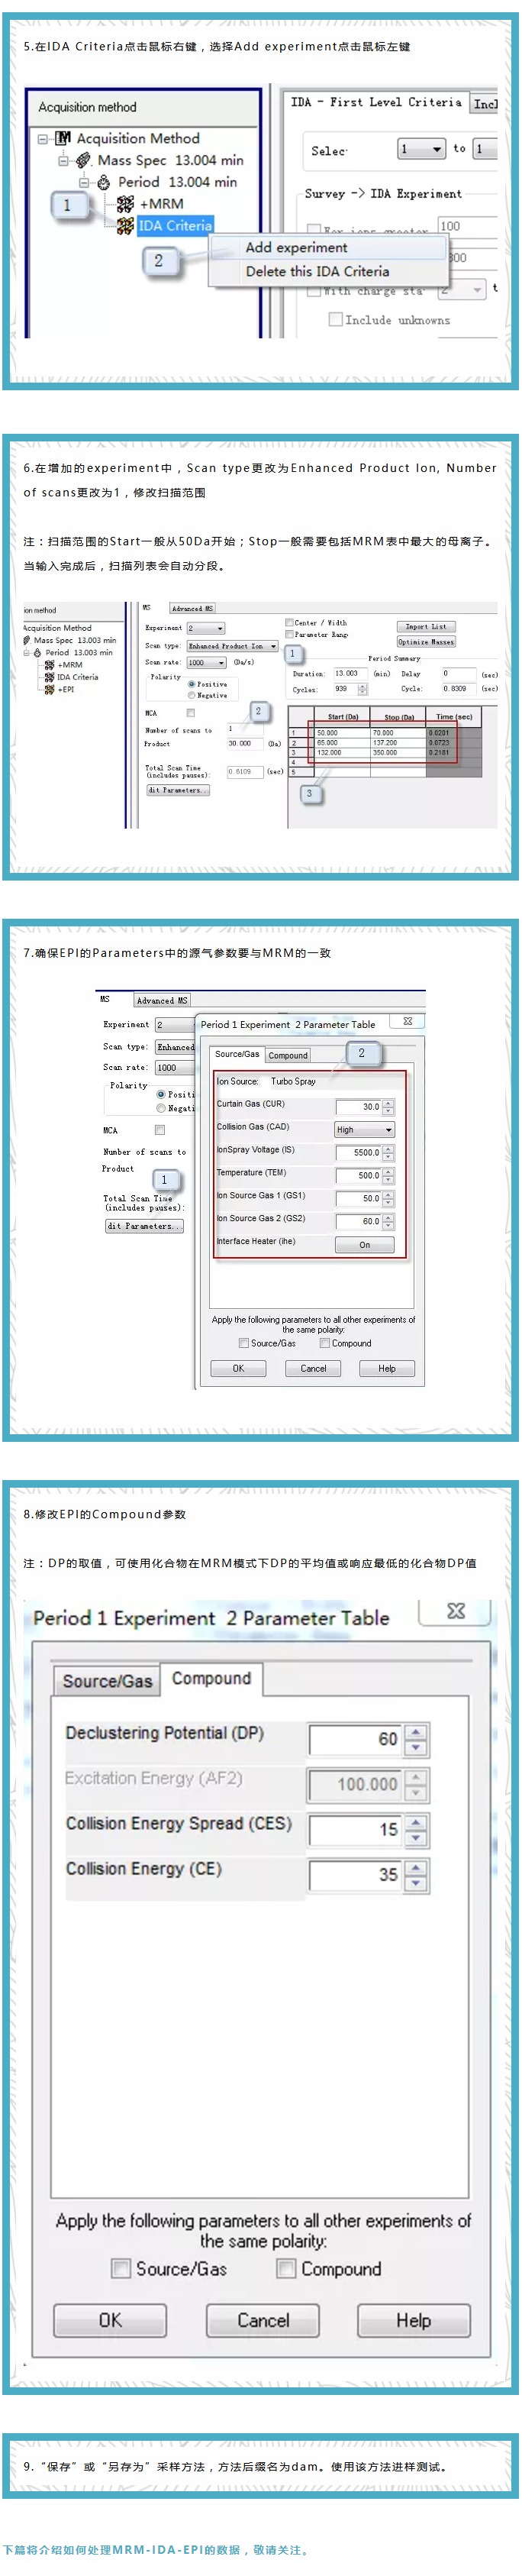Screen dimensions: 522x2563
Task: Select Compound tab in step 8 dialog
Action: [212, 1679]
